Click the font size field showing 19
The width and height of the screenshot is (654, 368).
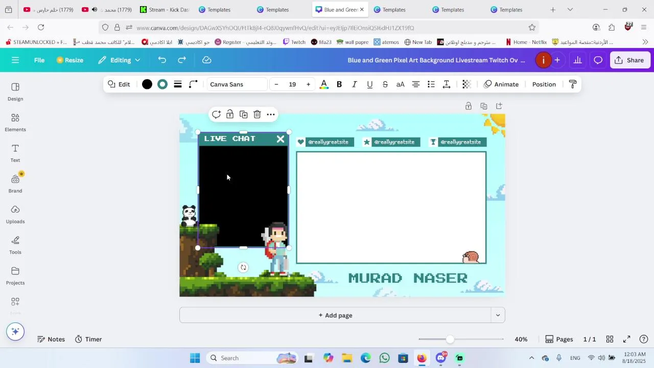[x=292, y=84]
